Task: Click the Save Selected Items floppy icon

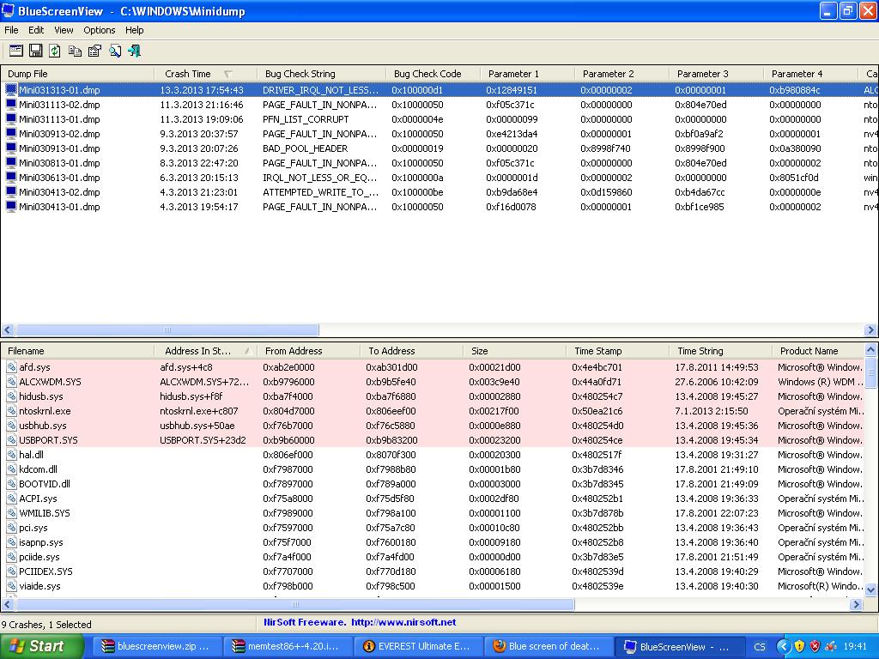Action: point(35,51)
